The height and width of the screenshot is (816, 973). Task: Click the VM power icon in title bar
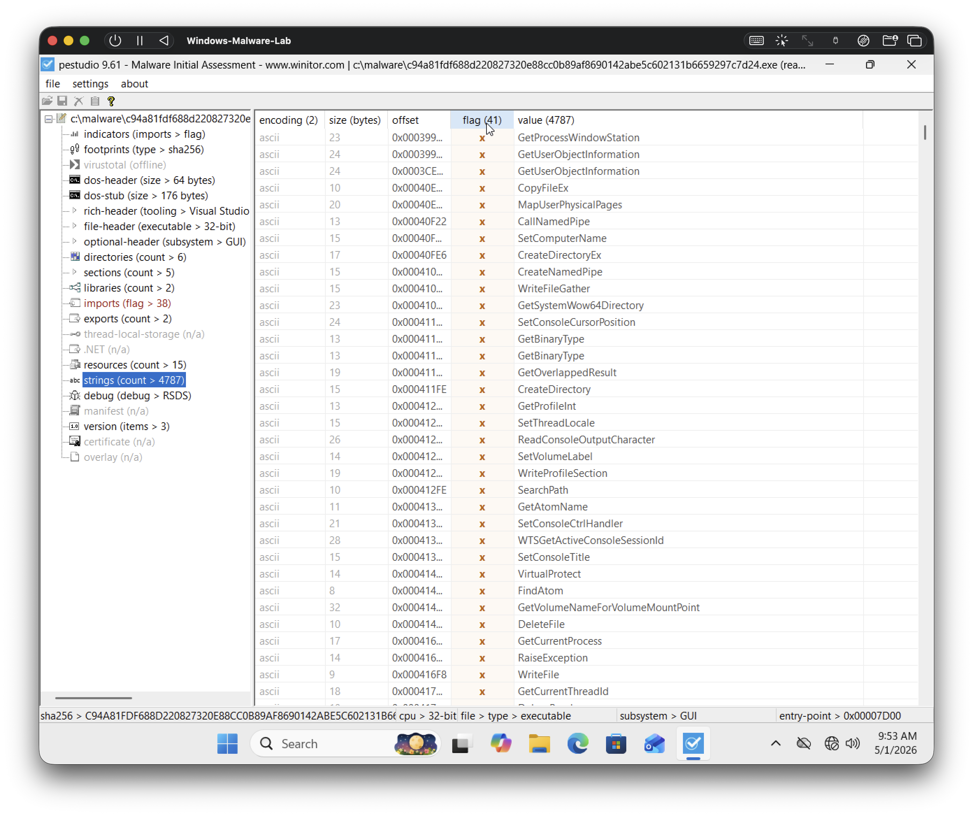pos(115,41)
